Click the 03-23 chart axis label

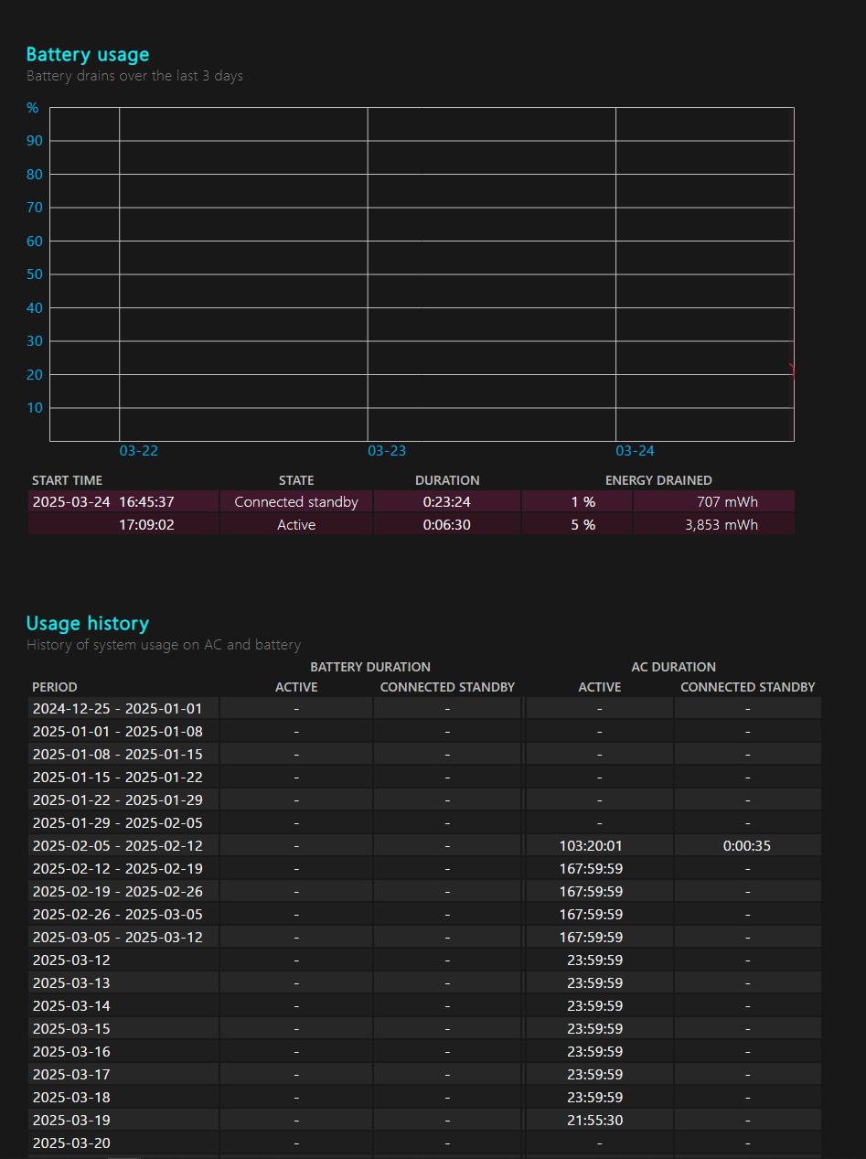387,451
